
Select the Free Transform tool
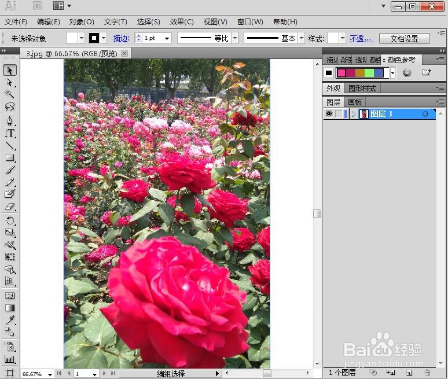click(10, 257)
